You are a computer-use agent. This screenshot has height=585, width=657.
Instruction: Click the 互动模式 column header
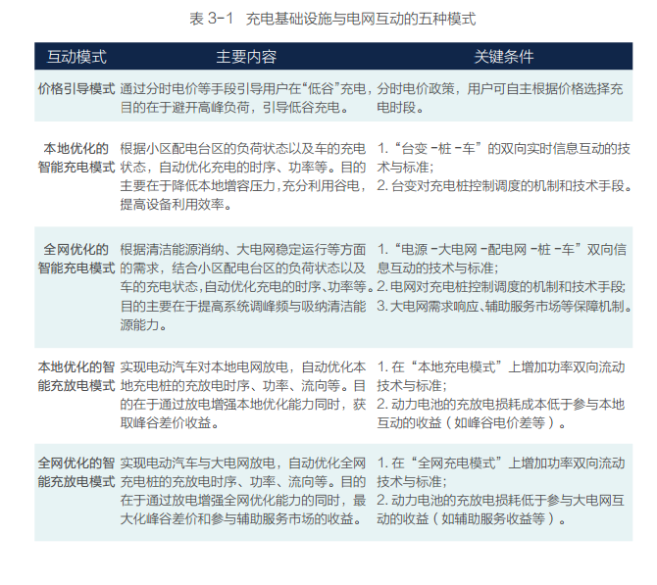pyautogui.click(x=77, y=57)
